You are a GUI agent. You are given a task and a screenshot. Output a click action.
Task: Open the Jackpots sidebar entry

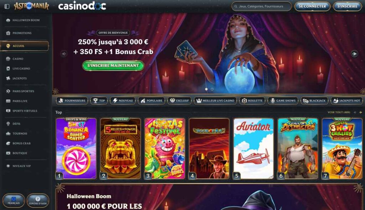pos(24,78)
